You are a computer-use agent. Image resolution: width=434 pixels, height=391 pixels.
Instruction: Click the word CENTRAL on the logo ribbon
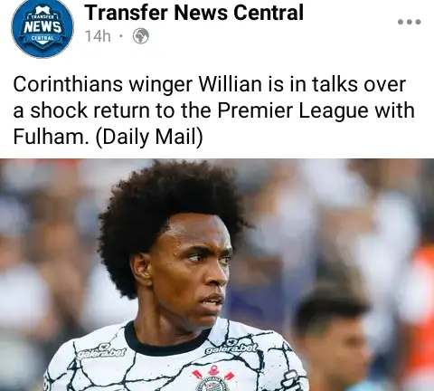click(42, 39)
